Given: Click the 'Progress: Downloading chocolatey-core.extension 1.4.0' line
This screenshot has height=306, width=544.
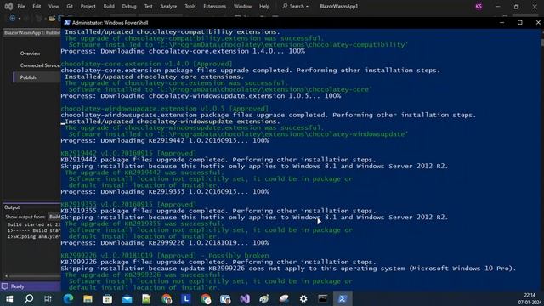Looking at the screenshot, I should (183, 51).
